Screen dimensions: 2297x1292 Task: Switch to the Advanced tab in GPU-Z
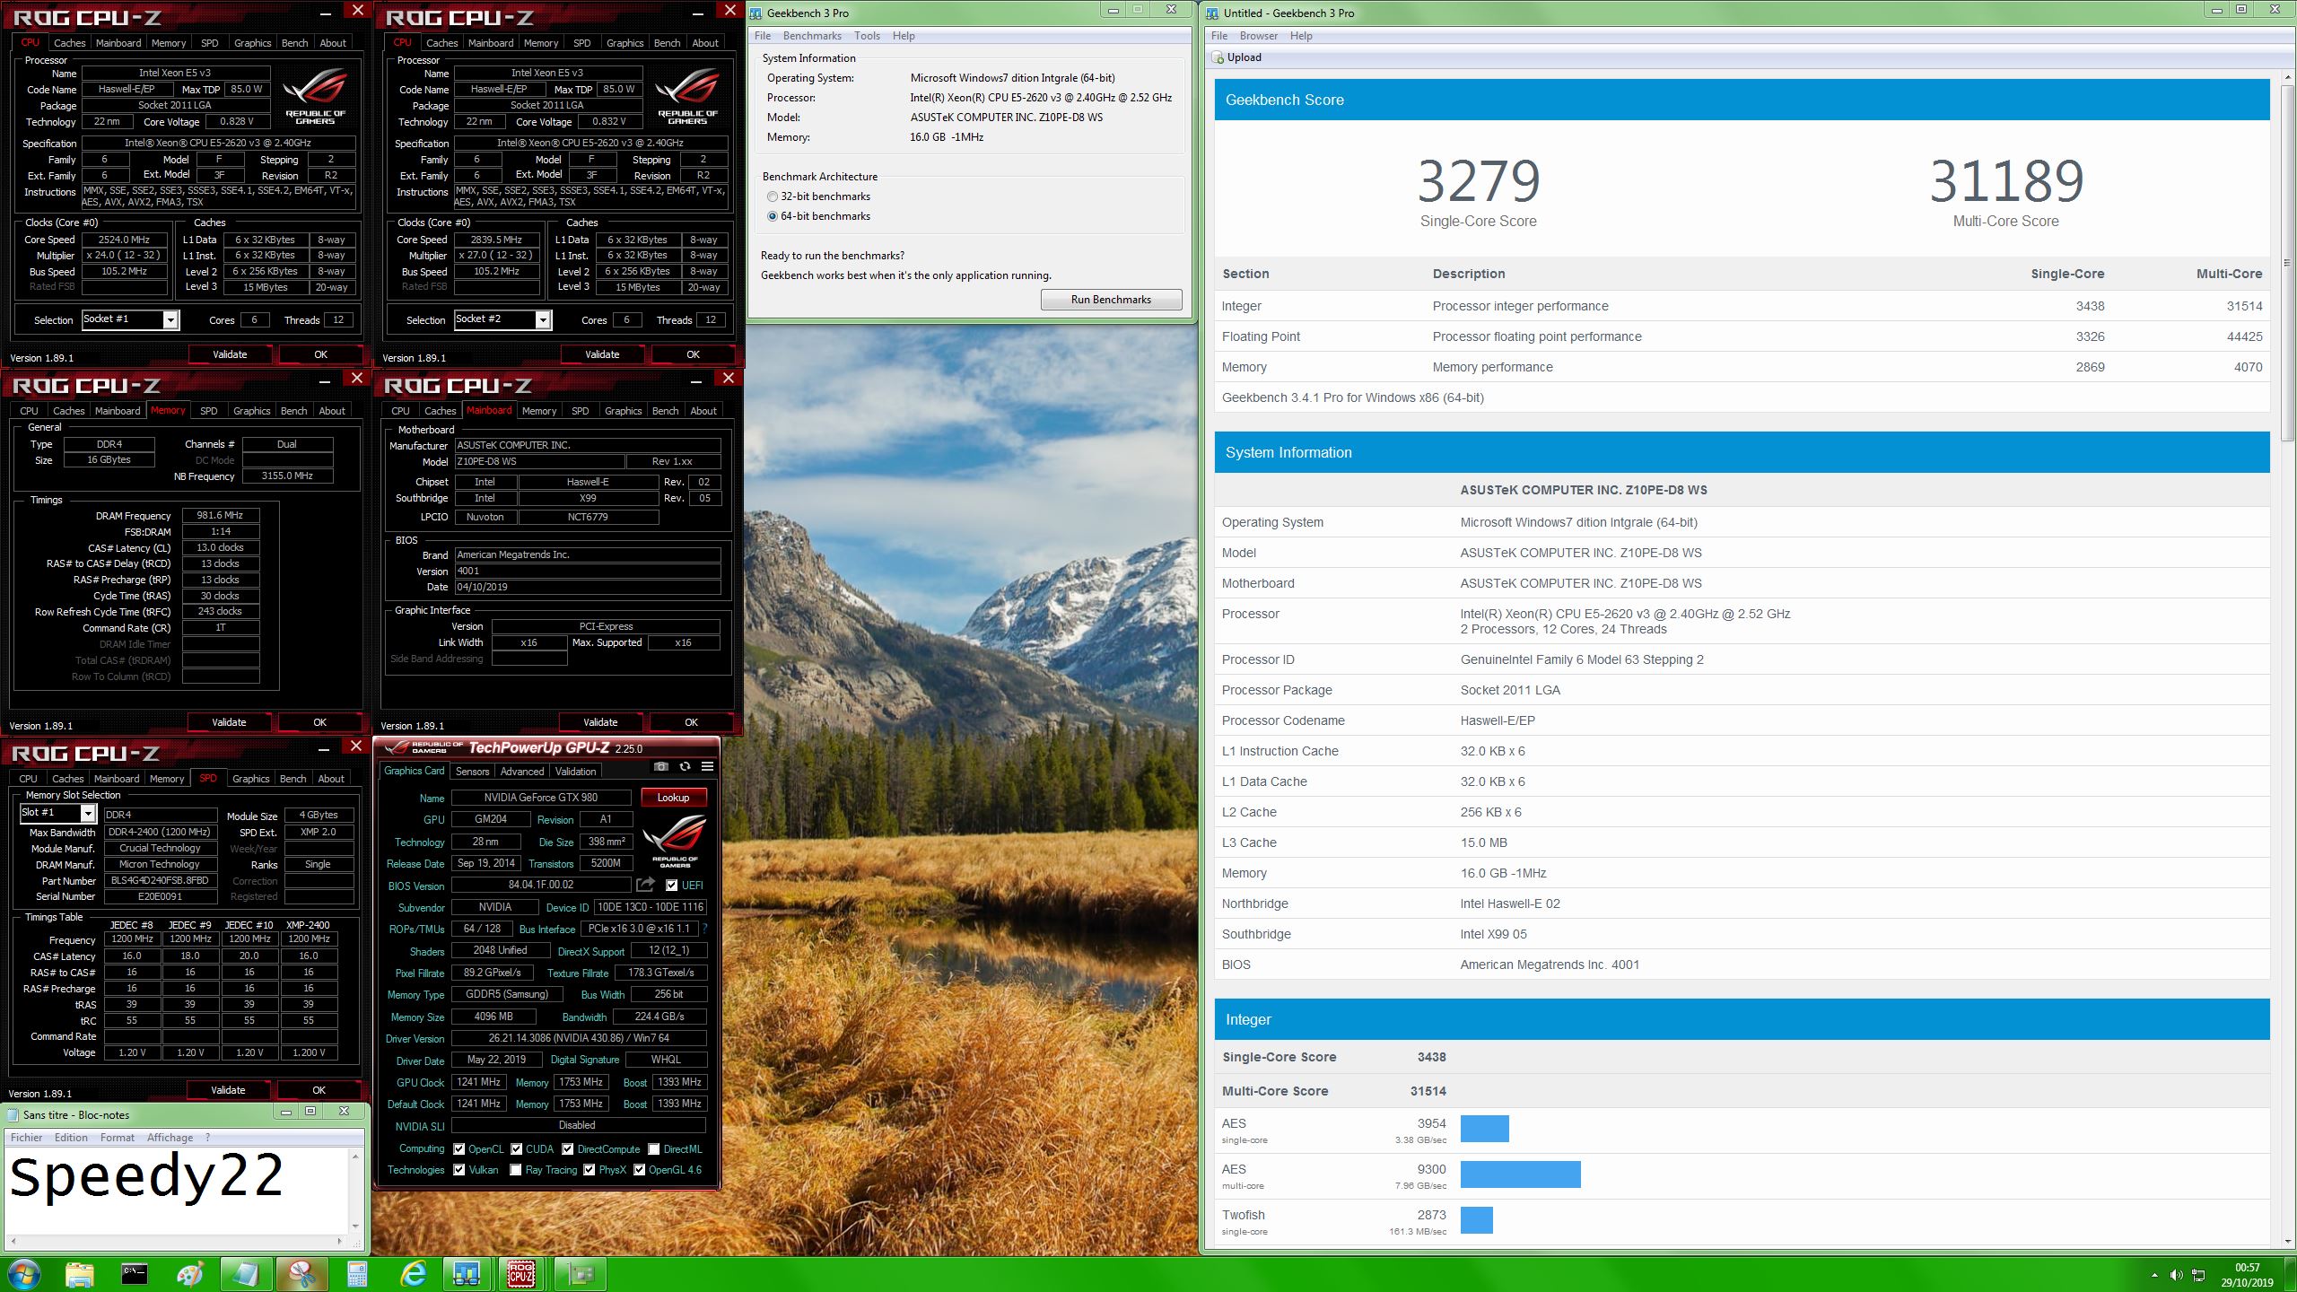[522, 772]
